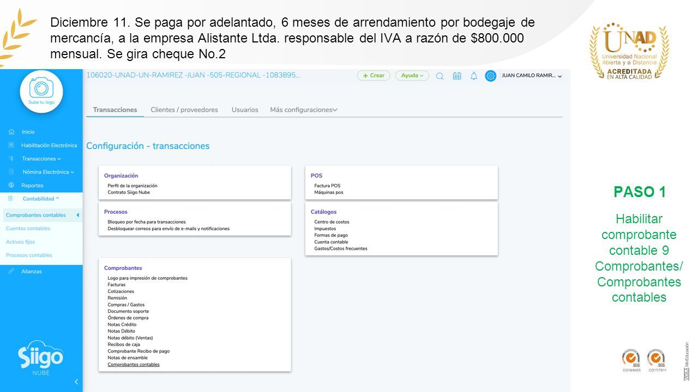Open the JUAN CAMILO RAMIR... user menu
This screenshot has height=392, width=698.
[532, 76]
